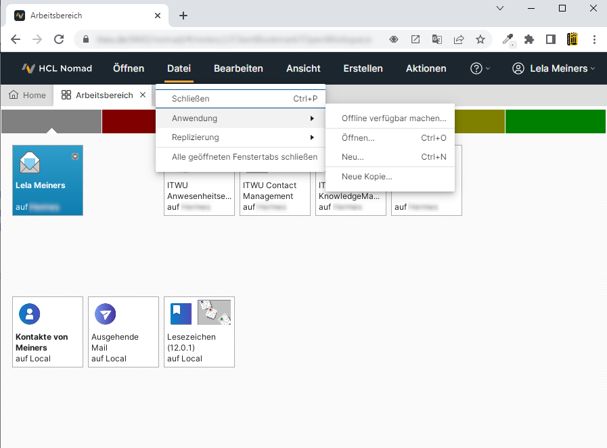Image resolution: width=607 pixels, height=448 pixels.
Task: Open the tab search chevron
Action: [x=500, y=8]
